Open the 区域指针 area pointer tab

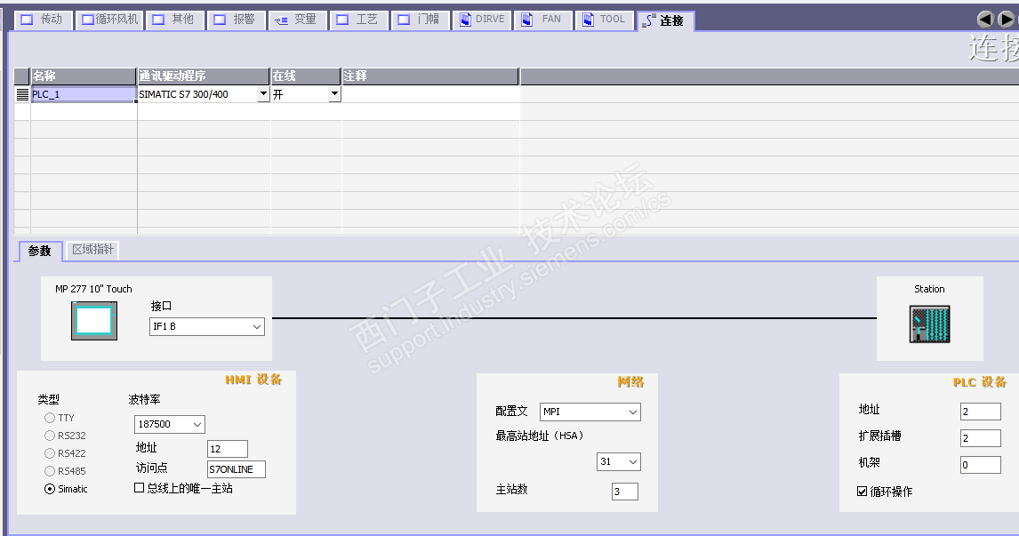[92, 250]
